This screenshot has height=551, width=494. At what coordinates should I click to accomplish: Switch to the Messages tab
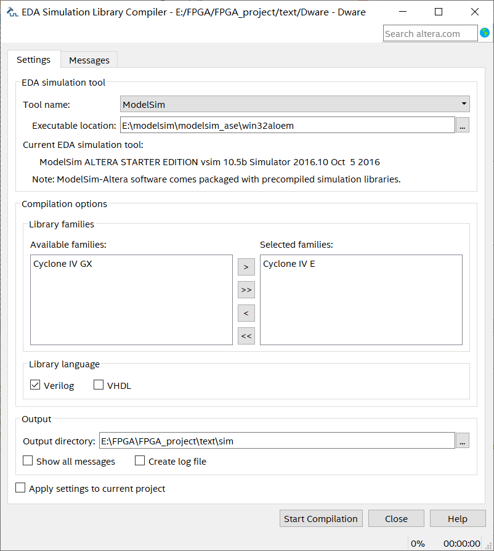tap(89, 60)
